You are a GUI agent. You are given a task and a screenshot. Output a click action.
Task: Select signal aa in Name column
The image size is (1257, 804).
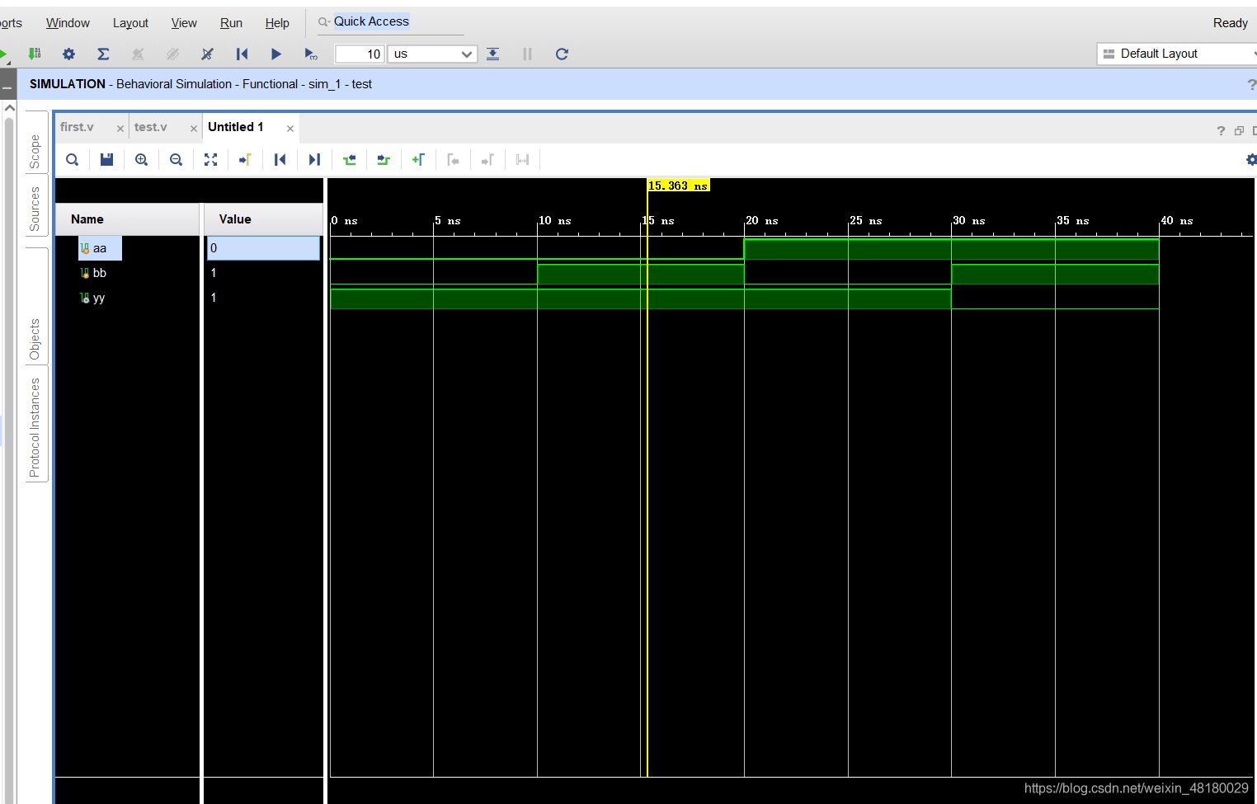coord(100,248)
